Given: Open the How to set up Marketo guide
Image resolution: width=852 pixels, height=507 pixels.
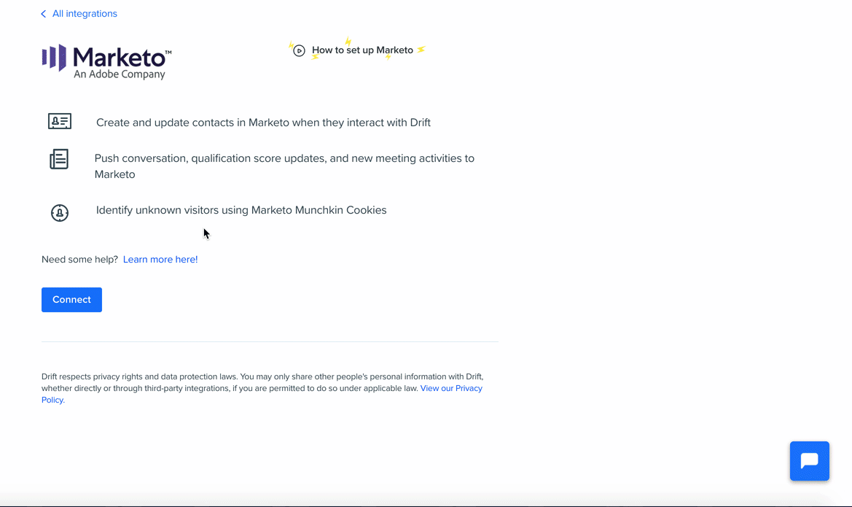Looking at the screenshot, I should point(362,50).
